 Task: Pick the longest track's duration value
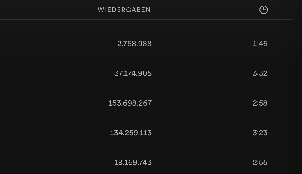pyautogui.click(x=260, y=73)
